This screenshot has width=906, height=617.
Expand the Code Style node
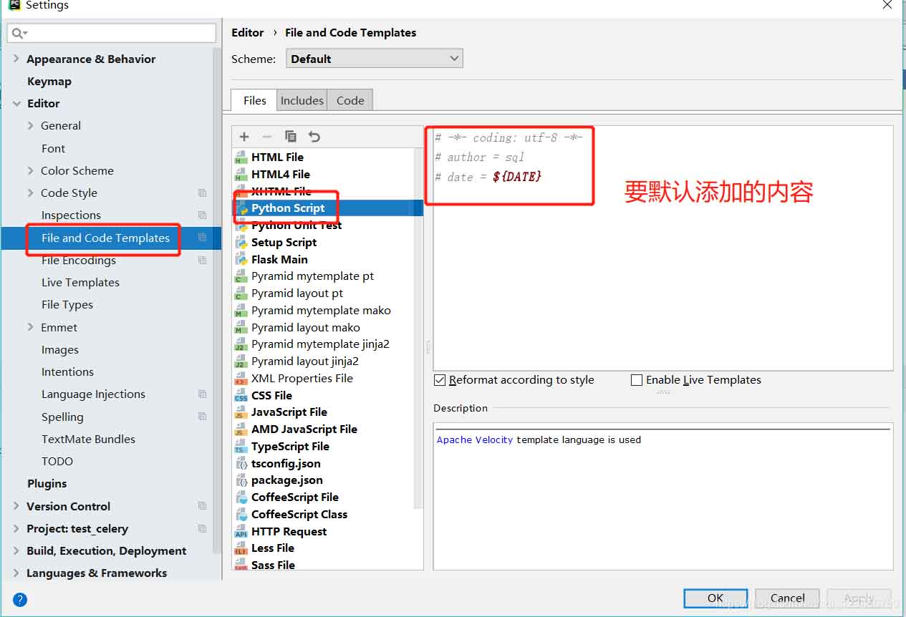pos(31,193)
